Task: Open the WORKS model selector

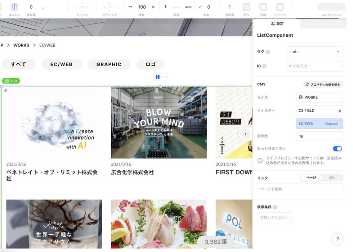Action: coord(319,97)
